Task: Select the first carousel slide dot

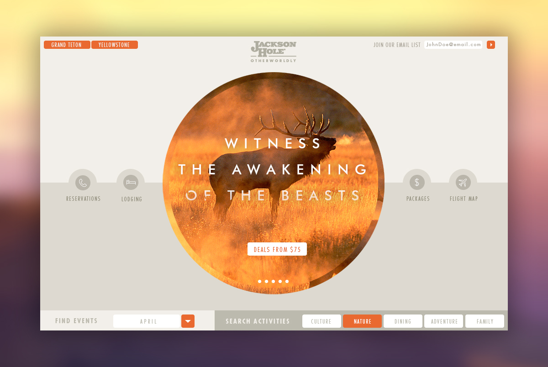Action: coord(260,281)
